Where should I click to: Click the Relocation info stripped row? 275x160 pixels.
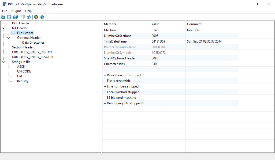pos(171,75)
